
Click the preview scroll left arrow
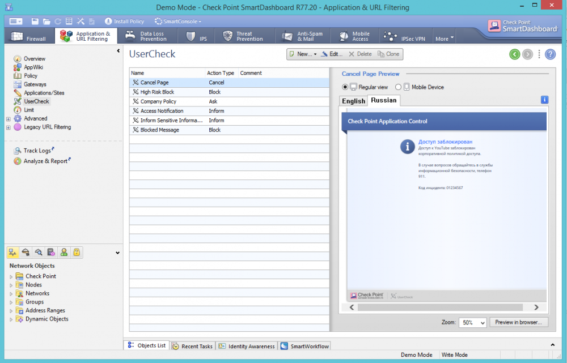tap(352, 307)
